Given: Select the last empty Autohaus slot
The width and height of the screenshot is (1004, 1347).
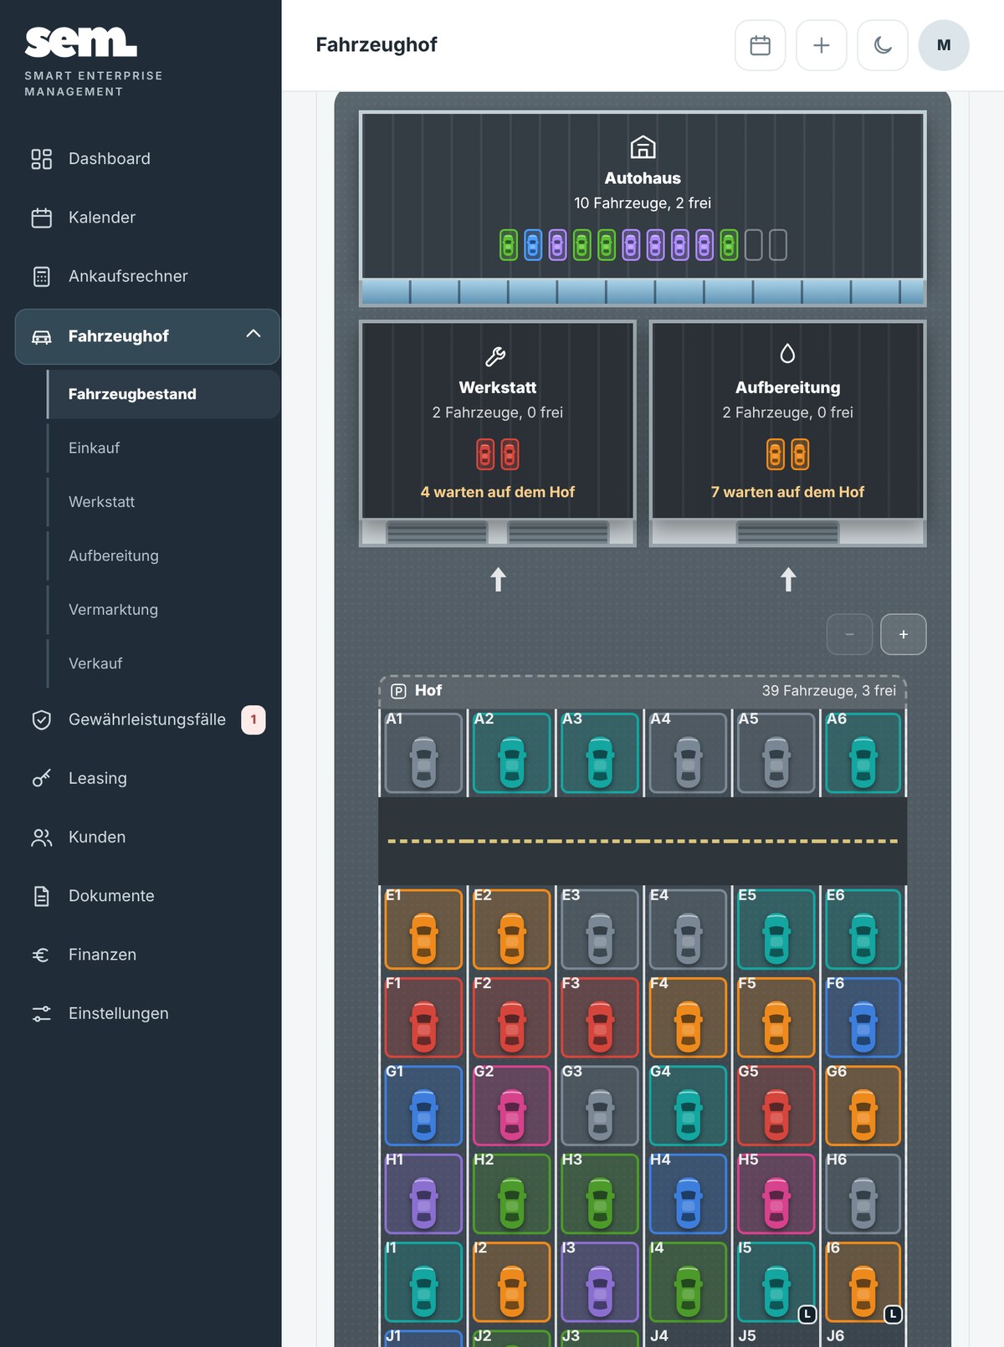Looking at the screenshot, I should 778,245.
